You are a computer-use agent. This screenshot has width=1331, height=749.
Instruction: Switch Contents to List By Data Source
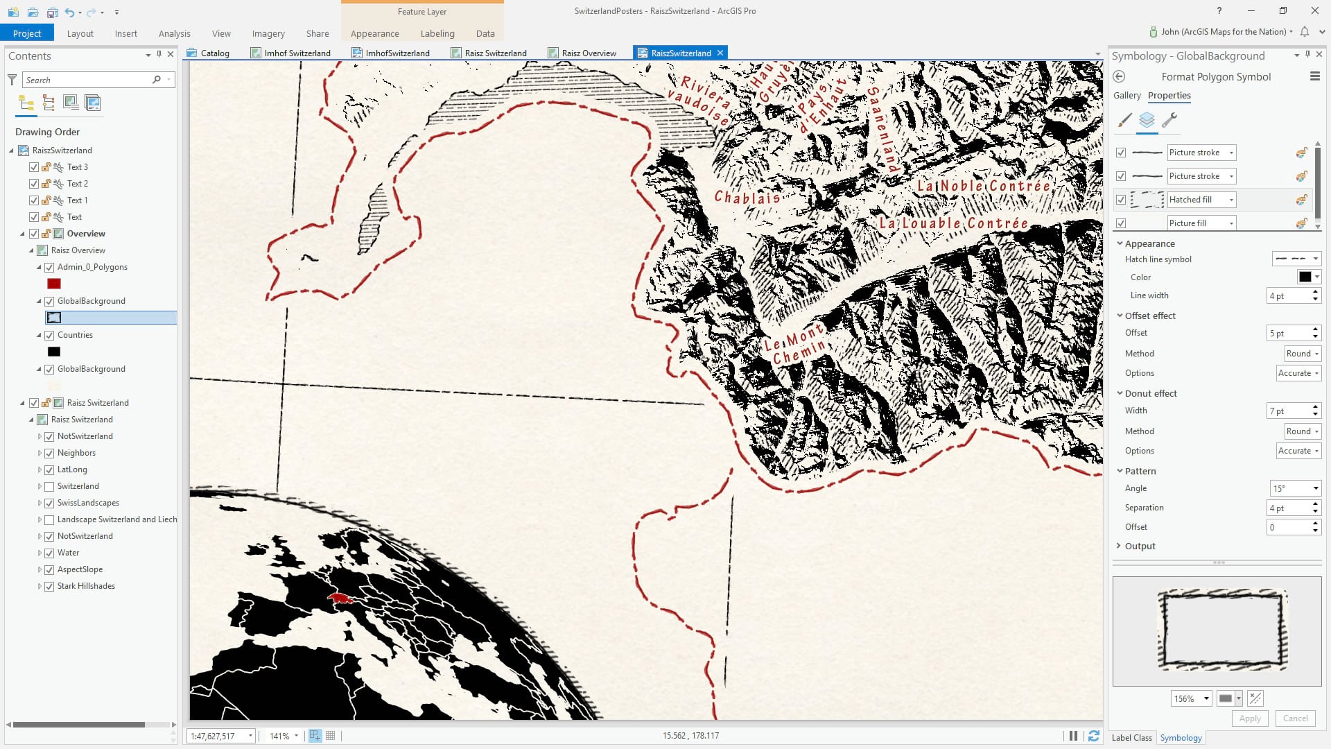click(49, 103)
